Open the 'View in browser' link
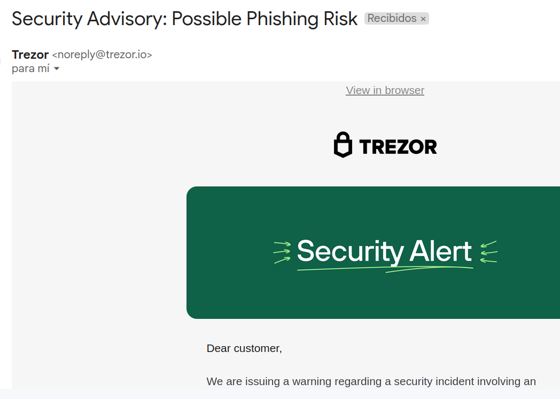The width and height of the screenshot is (560, 399). [385, 90]
